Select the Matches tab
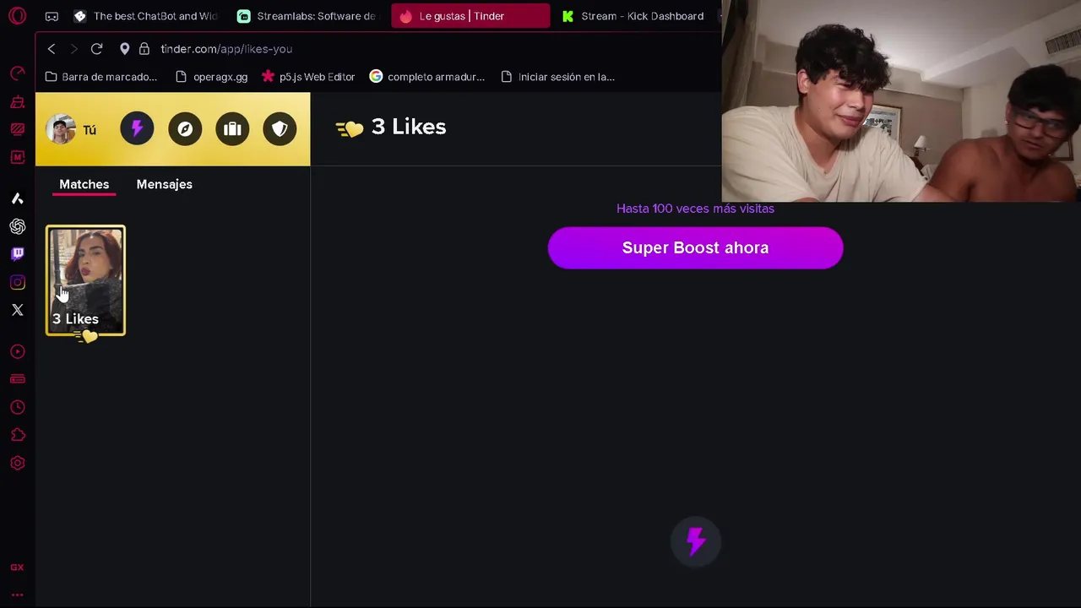Image resolution: width=1081 pixels, height=608 pixels. pos(84,184)
